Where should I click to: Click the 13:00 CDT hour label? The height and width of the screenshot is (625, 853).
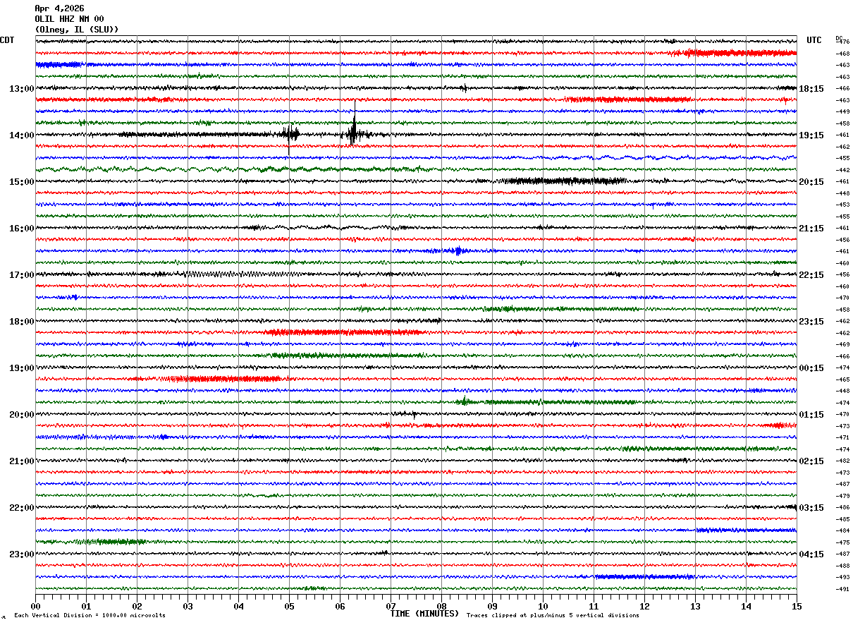tap(21, 89)
